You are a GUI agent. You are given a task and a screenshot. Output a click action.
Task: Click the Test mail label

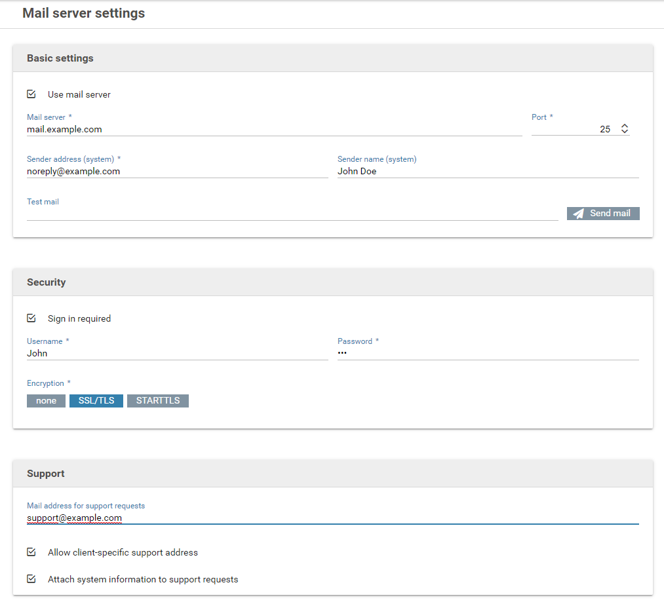tap(43, 202)
